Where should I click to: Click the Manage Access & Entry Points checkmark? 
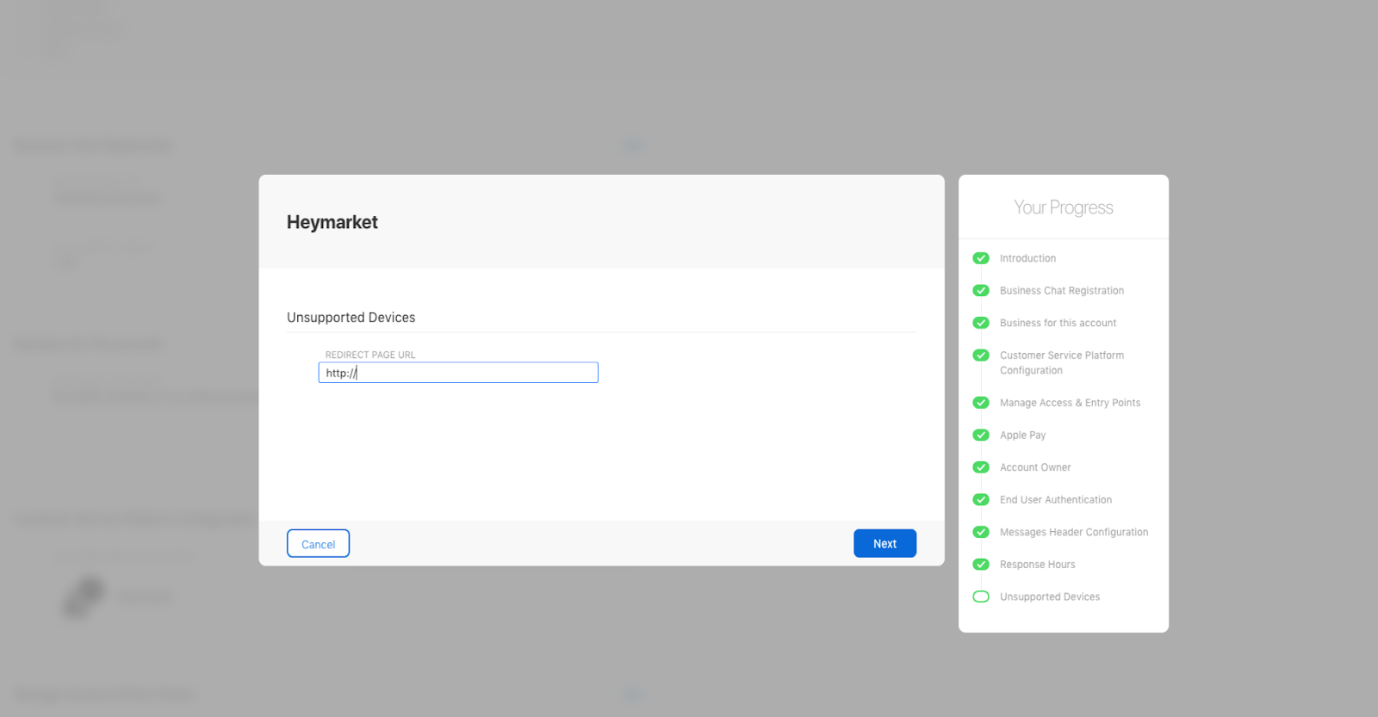pos(981,403)
